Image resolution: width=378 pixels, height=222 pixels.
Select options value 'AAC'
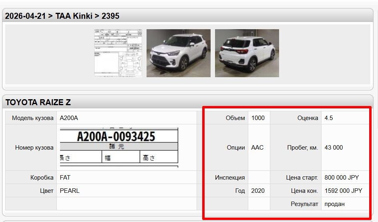pos(257,148)
